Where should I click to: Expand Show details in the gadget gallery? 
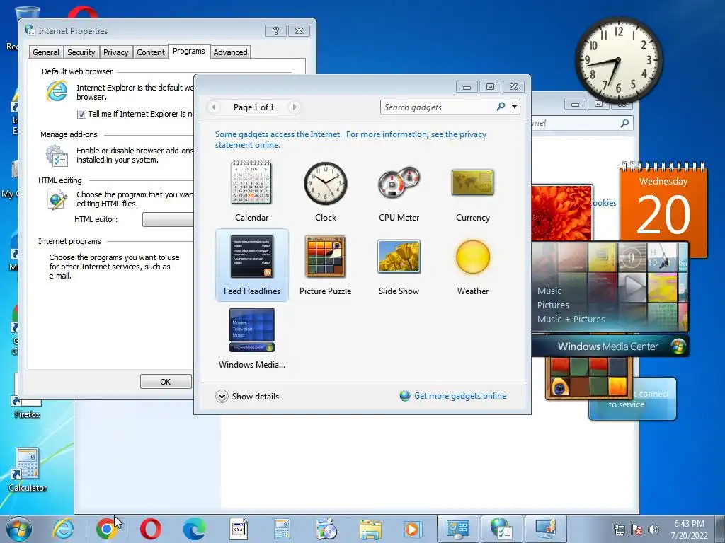coord(247,396)
